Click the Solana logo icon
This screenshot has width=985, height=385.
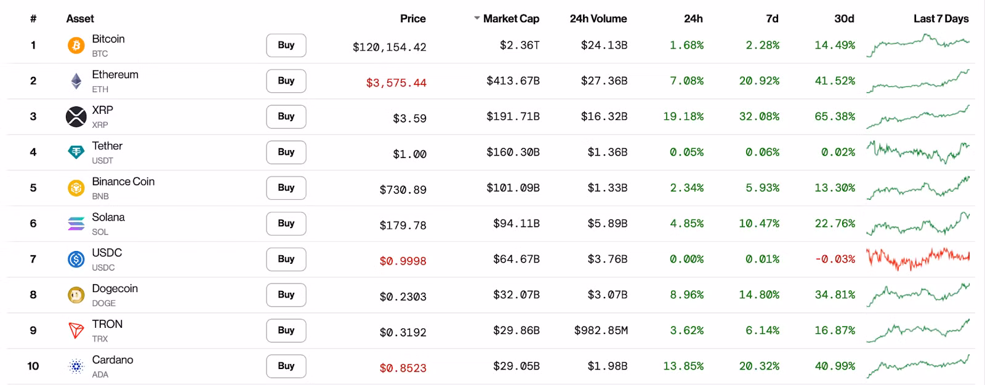(76, 224)
